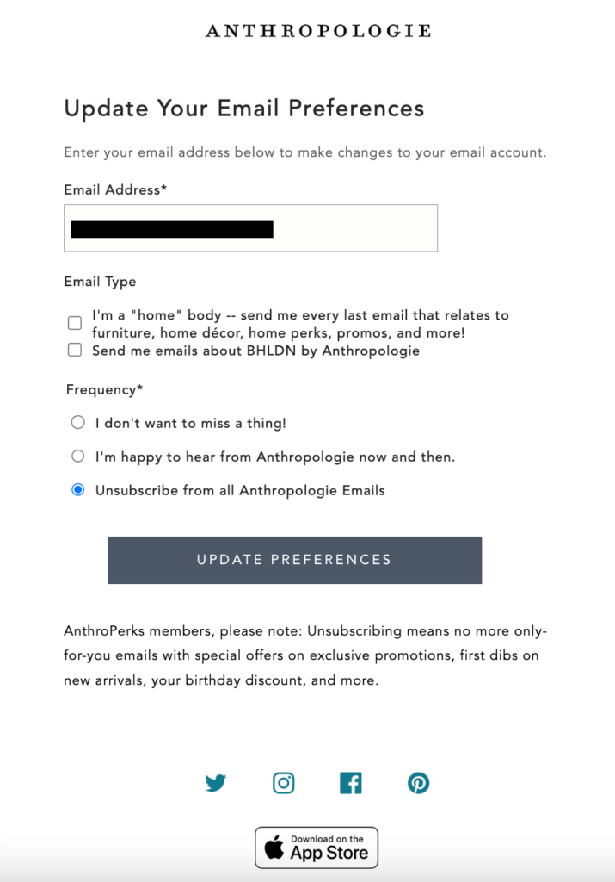Image resolution: width=615 pixels, height=882 pixels.
Task: Click the Apple logo on the App Store badge
Action: (274, 848)
